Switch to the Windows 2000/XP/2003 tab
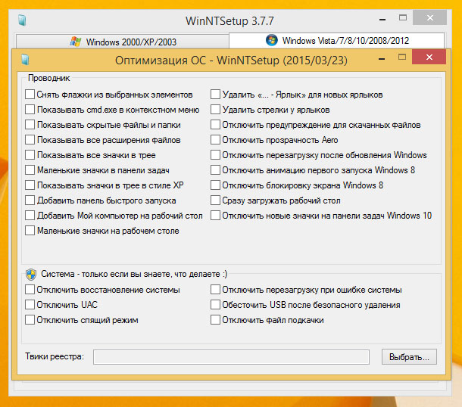This screenshot has width=462, height=407. click(x=123, y=42)
